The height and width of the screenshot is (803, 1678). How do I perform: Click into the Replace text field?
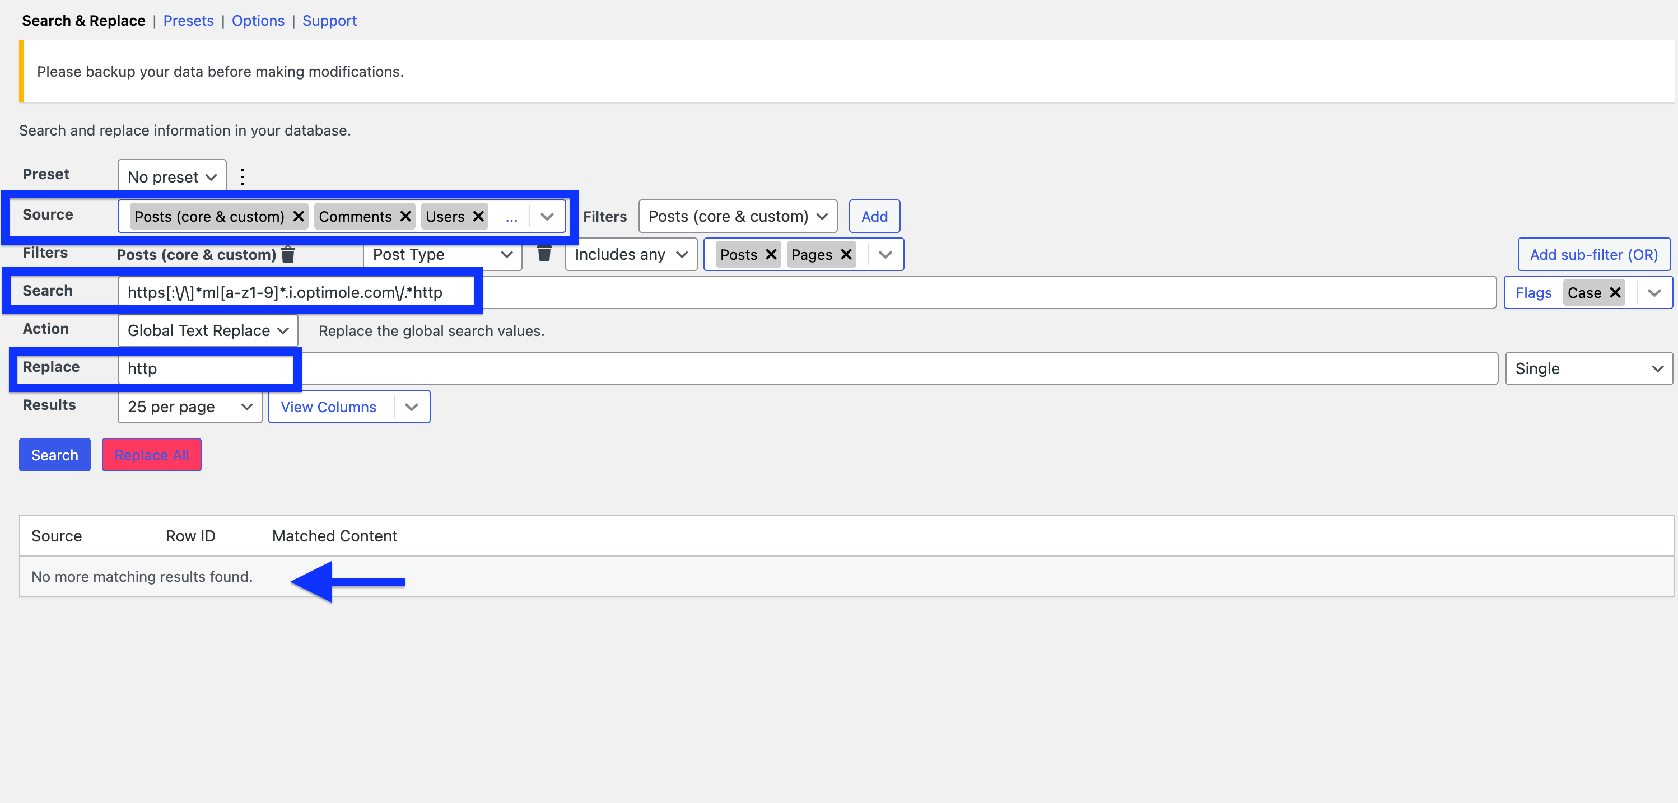click(808, 368)
